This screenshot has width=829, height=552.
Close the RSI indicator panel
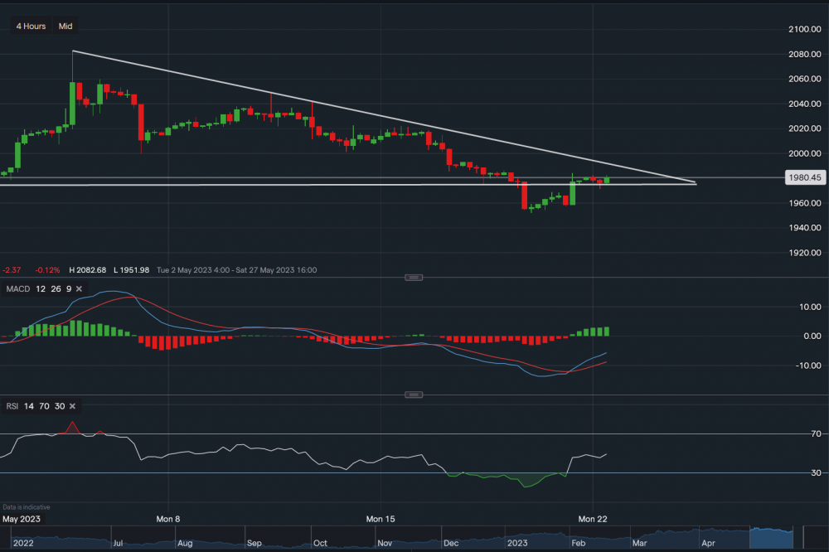tap(72, 406)
